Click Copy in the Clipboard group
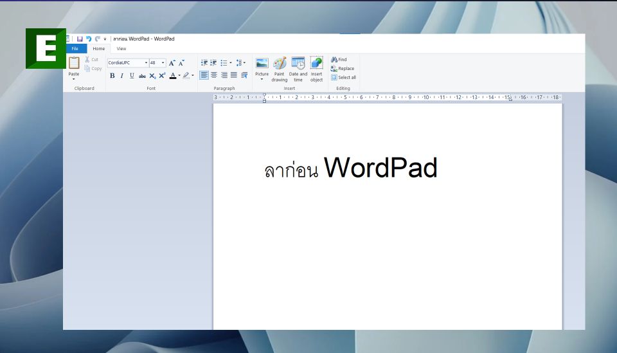Viewport: 617px width, 353px height. [93, 68]
